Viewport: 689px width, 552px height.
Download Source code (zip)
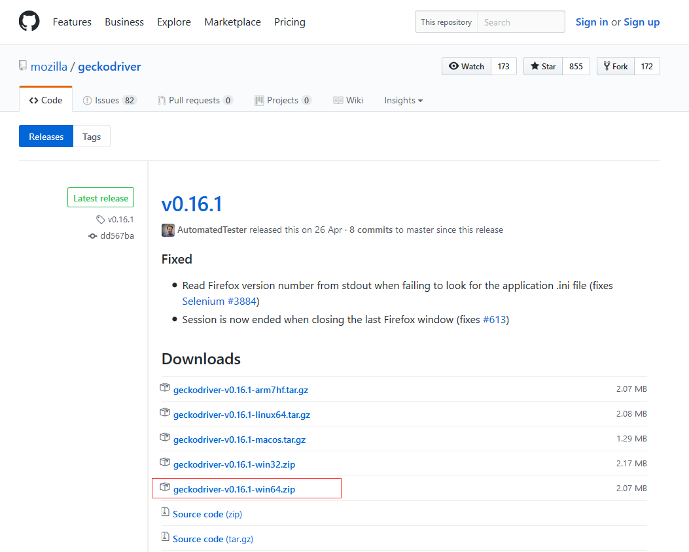207,514
